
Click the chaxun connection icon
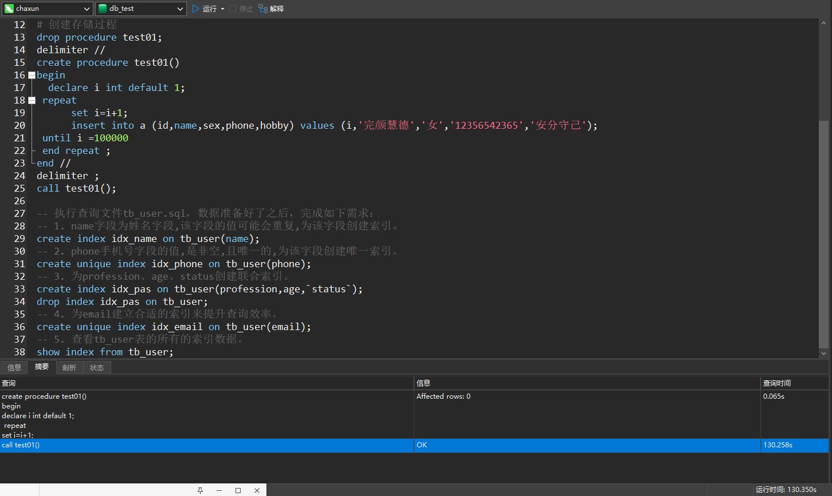point(9,9)
